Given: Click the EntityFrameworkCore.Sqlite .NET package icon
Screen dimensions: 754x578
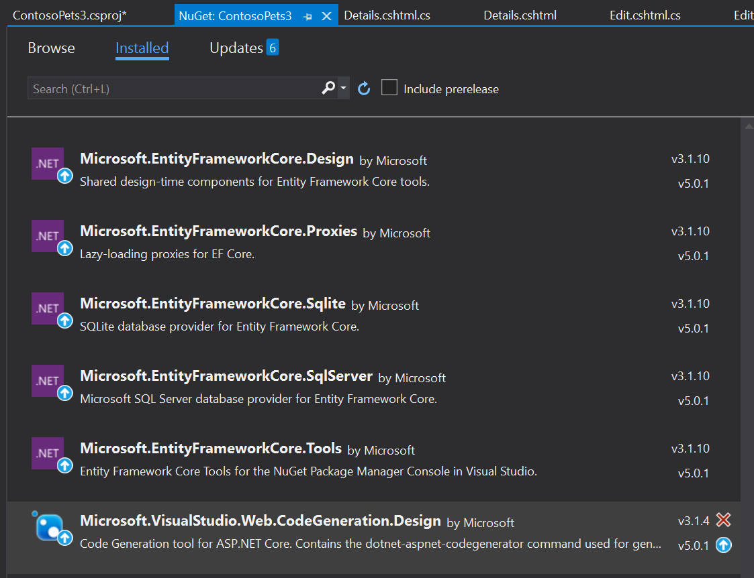Looking at the screenshot, I should [x=48, y=308].
